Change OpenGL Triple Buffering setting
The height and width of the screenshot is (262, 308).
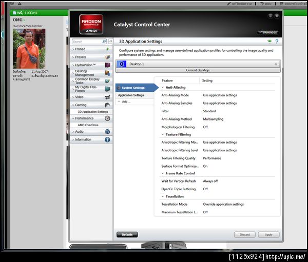tap(205, 189)
